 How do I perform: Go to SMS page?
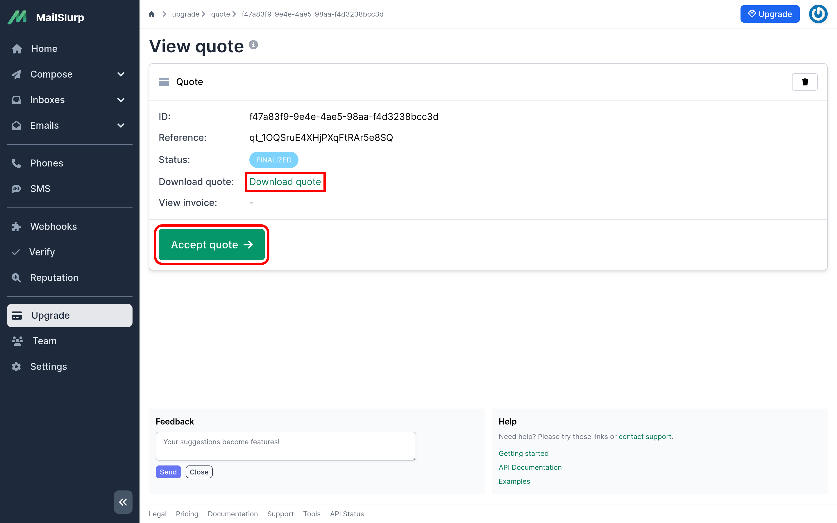[69, 189]
